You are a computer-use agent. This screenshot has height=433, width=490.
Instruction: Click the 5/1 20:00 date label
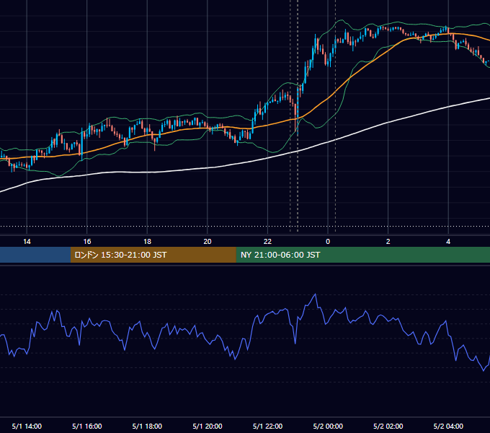[x=208, y=426]
